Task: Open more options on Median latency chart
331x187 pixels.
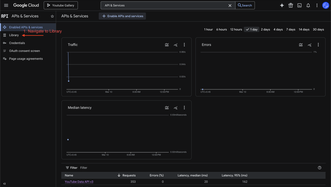Action: point(184,108)
